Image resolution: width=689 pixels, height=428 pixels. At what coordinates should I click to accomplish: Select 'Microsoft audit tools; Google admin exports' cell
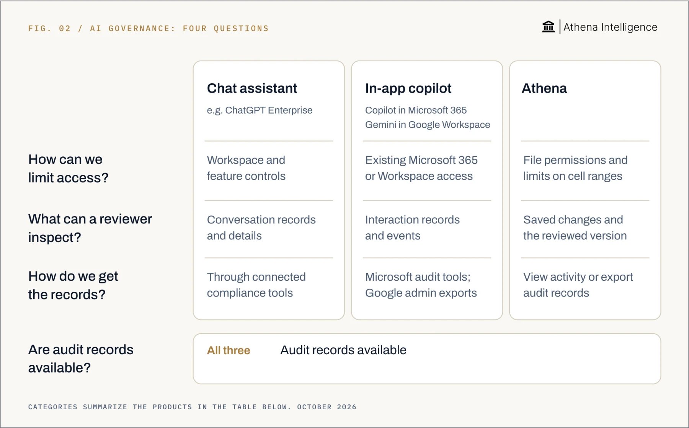pyautogui.click(x=421, y=285)
